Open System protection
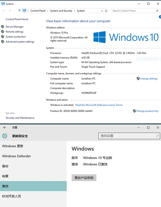 (16, 37)
